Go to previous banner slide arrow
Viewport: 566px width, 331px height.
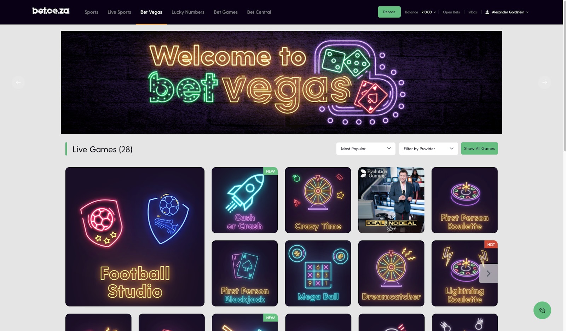(18, 82)
